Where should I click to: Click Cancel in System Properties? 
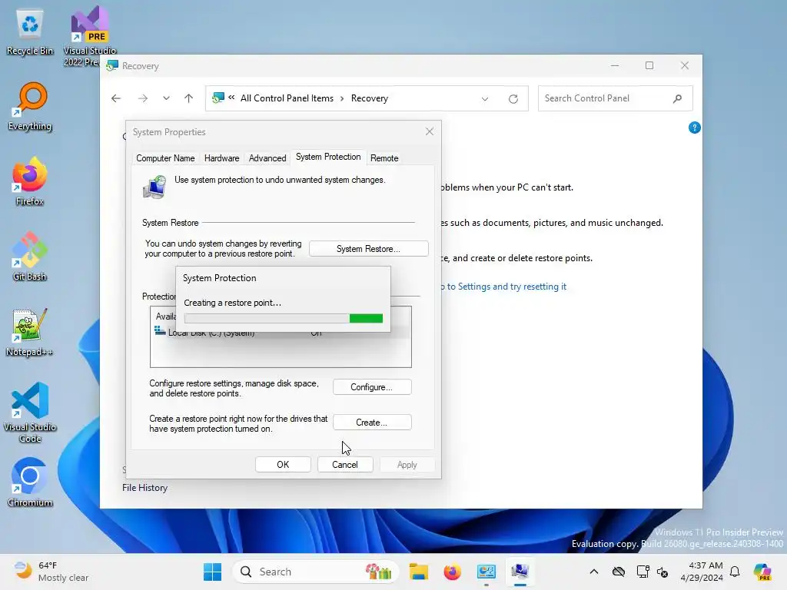pos(345,465)
